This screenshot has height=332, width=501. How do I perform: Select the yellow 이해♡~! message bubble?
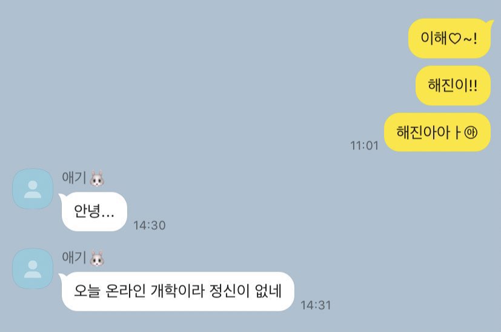point(450,38)
